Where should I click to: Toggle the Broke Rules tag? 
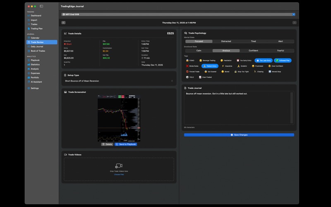coord(192,66)
